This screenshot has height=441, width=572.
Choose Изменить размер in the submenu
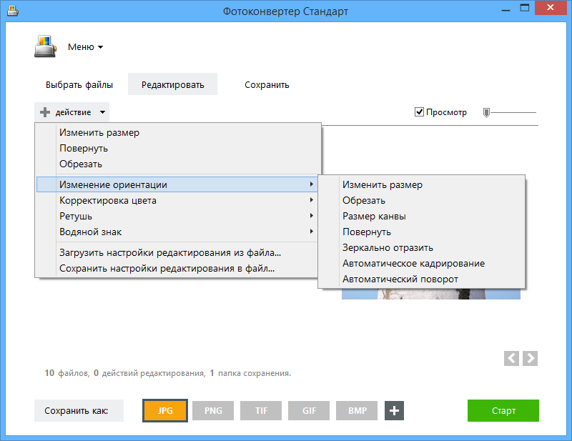422,184
